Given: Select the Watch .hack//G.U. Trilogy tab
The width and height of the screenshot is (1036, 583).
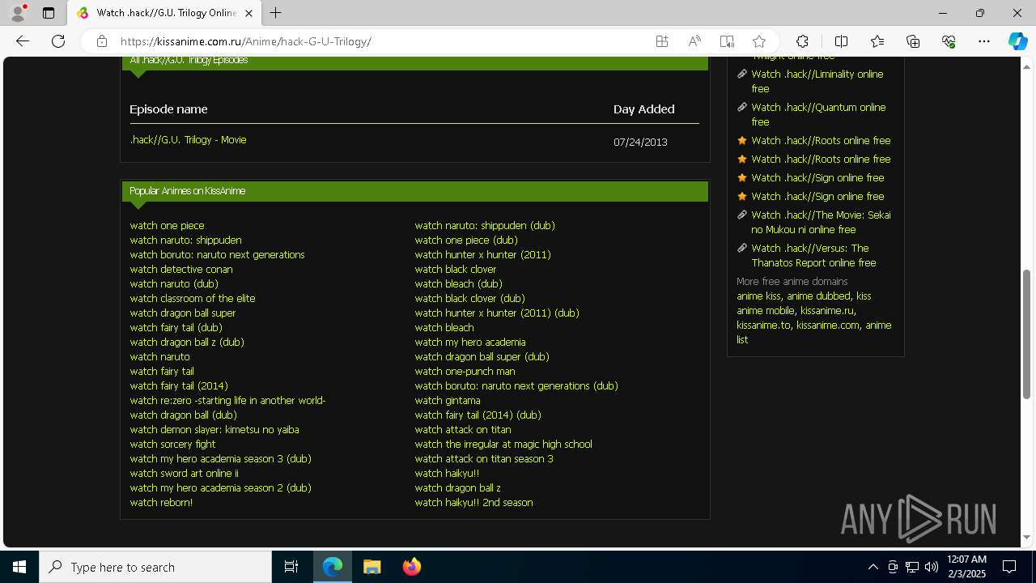Looking at the screenshot, I should (x=164, y=13).
